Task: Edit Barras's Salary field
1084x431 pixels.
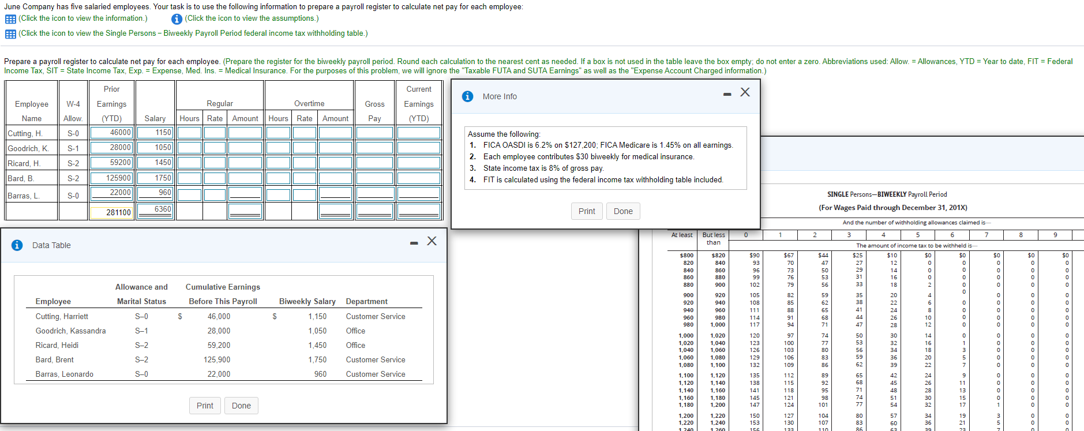Action: pyautogui.click(x=155, y=193)
